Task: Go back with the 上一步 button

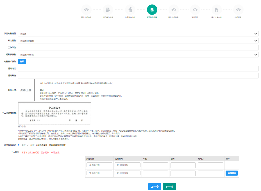Action: pos(155,187)
